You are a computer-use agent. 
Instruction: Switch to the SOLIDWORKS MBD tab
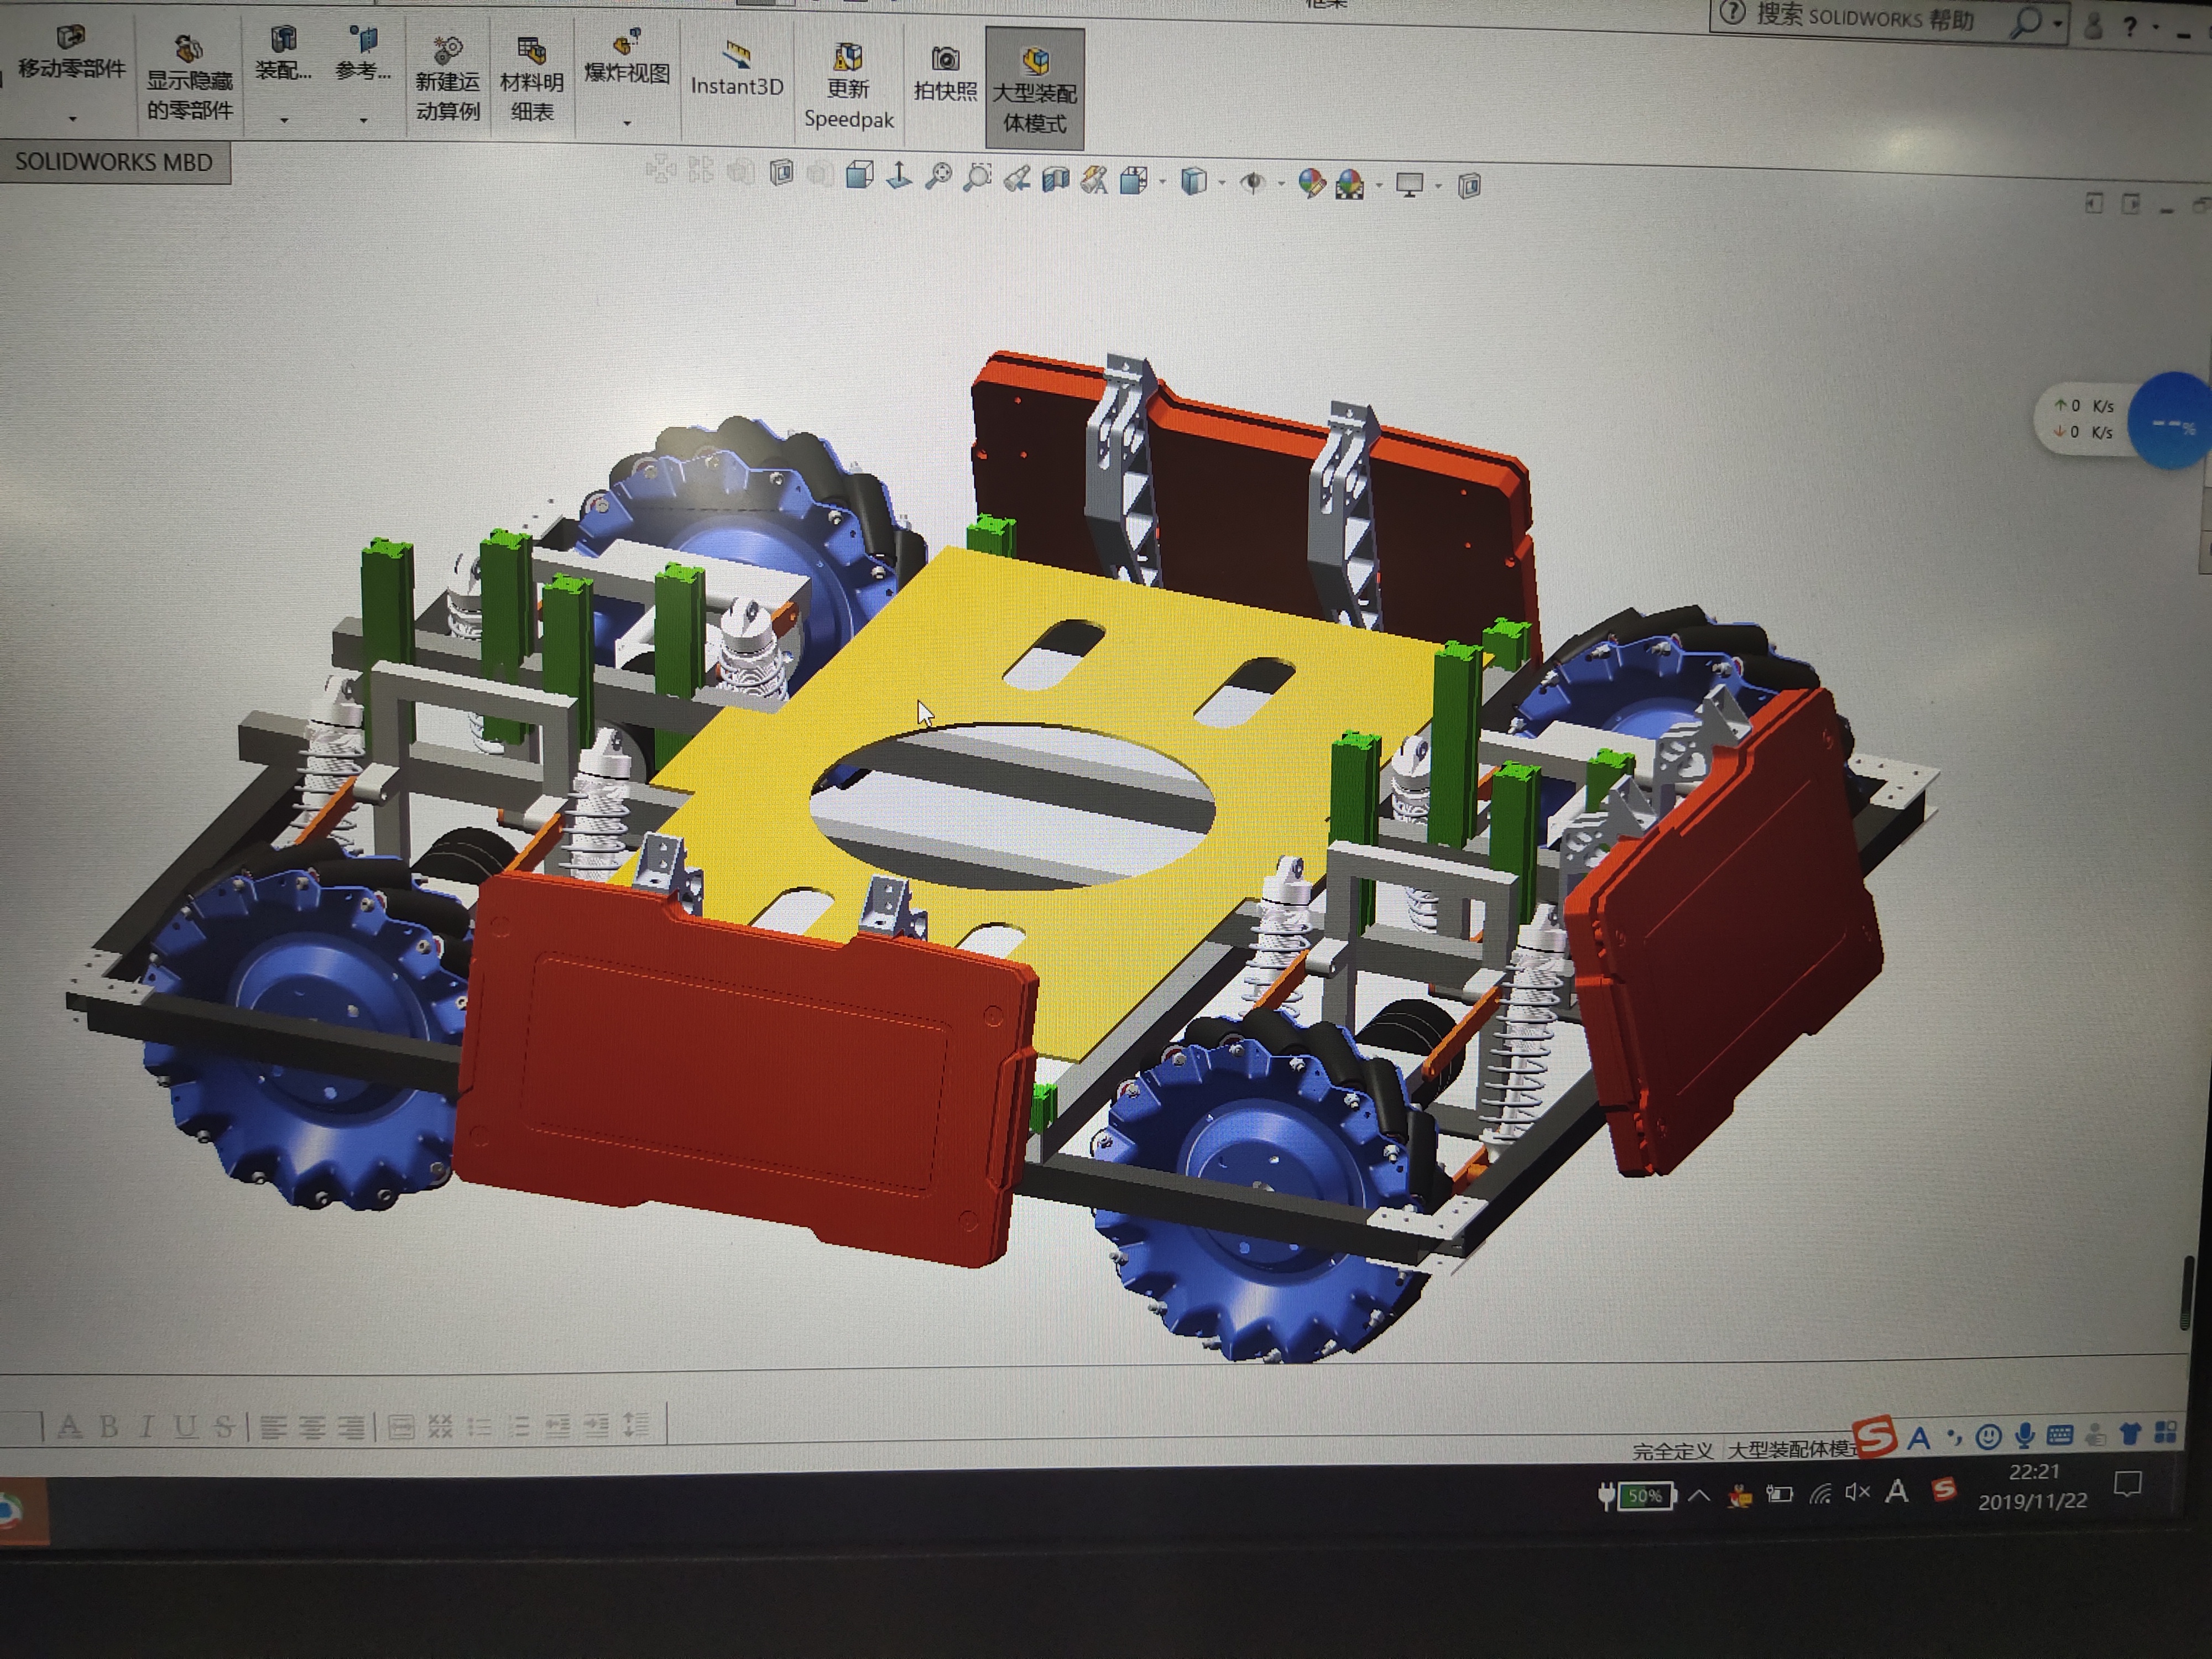(x=114, y=162)
